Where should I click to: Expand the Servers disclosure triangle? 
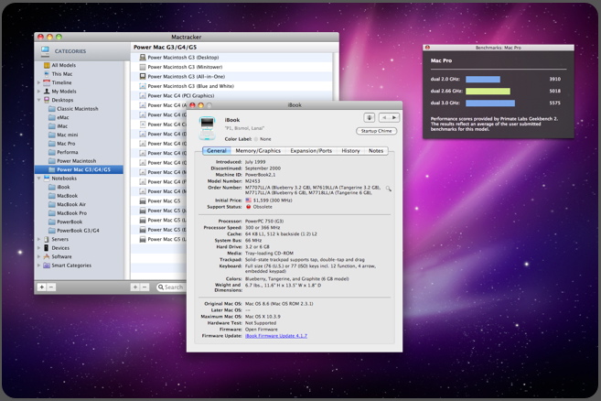38,239
